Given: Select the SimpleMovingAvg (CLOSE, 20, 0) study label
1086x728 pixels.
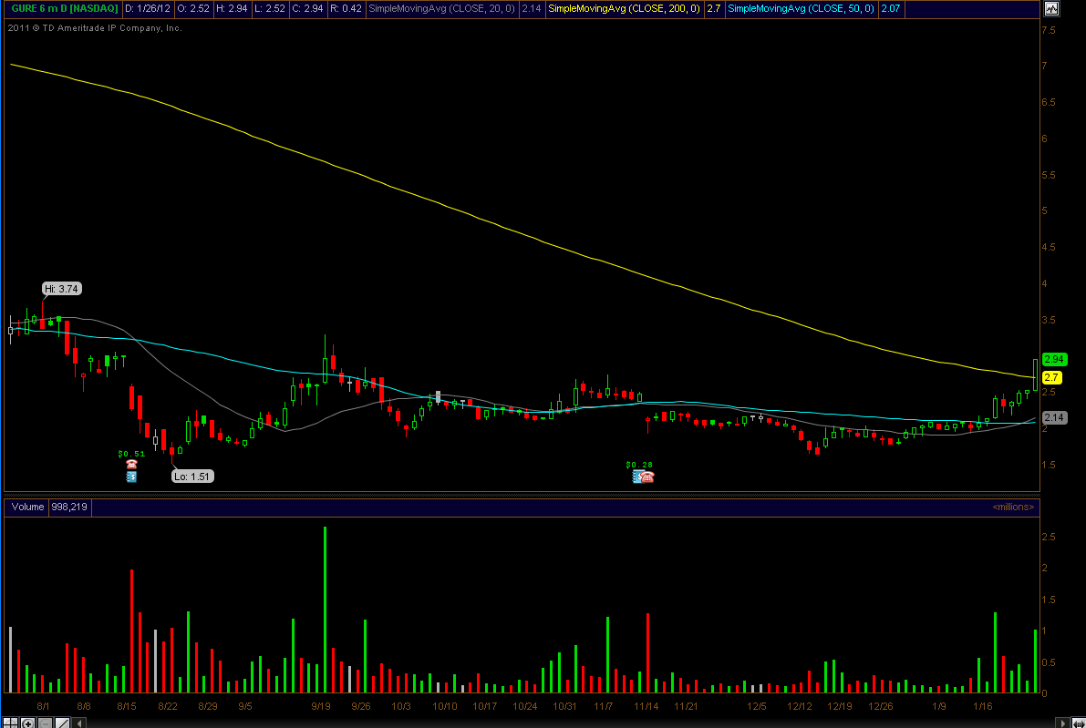Looking at the screenshot, I should point(442,8).
